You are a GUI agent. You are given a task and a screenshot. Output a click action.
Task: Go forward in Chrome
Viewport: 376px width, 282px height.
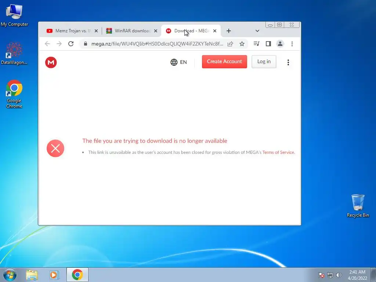tap(59, 44)
